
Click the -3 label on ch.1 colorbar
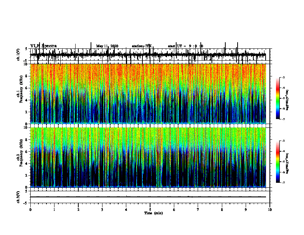(x=283, y=78)
